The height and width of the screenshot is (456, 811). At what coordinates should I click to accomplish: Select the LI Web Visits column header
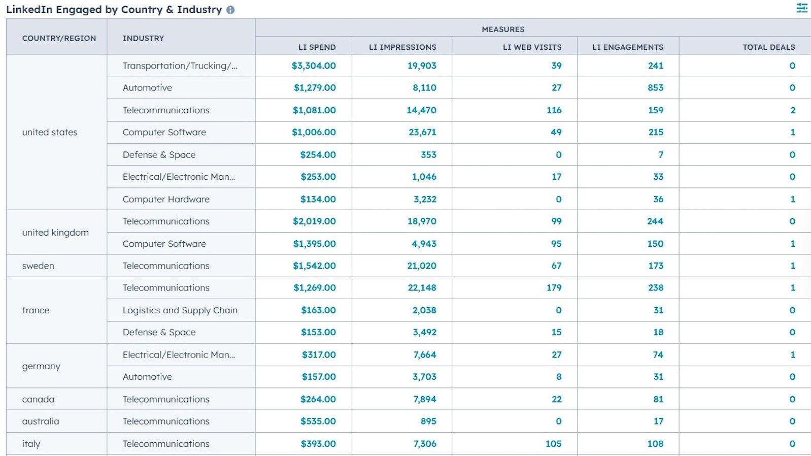[531, 47]
